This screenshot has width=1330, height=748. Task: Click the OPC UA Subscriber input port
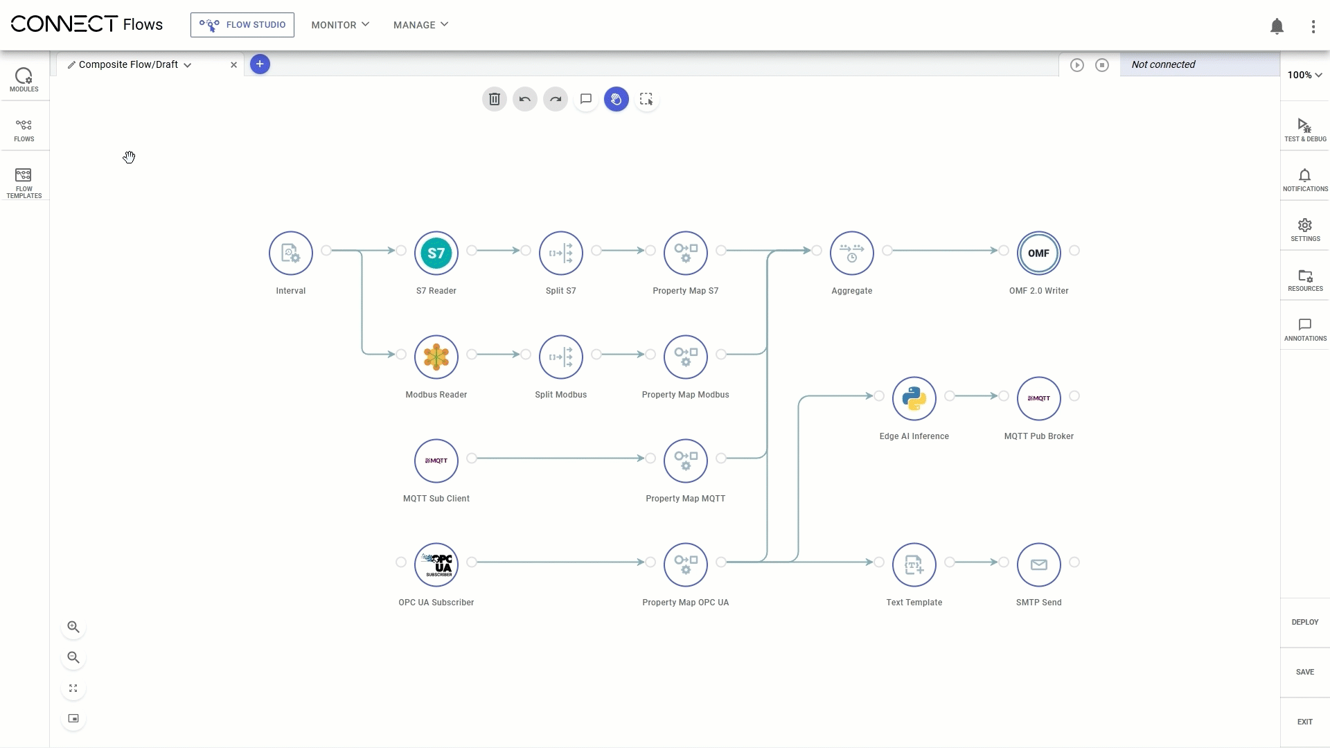point(401,562)
